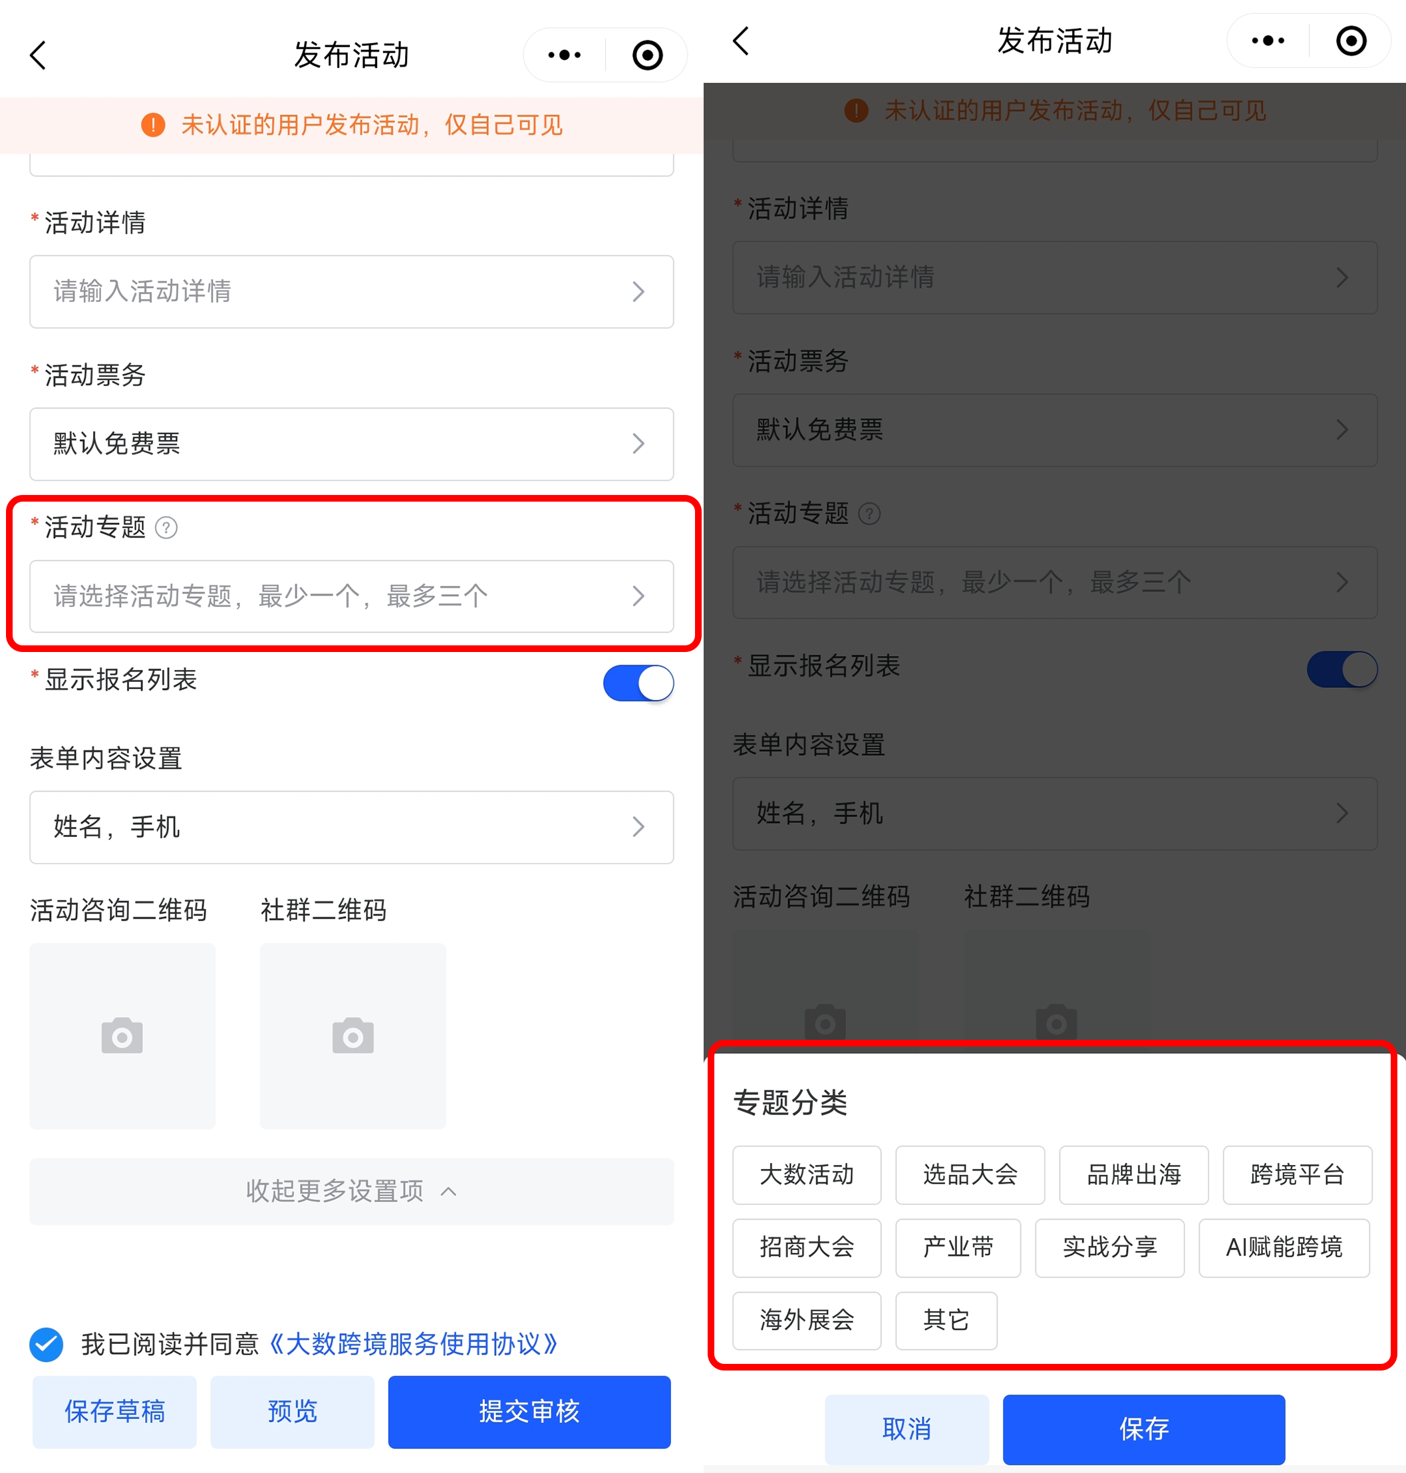Go back using right screen back arrow
Screen dimensions: 1406x1473
tap(741, 41)
